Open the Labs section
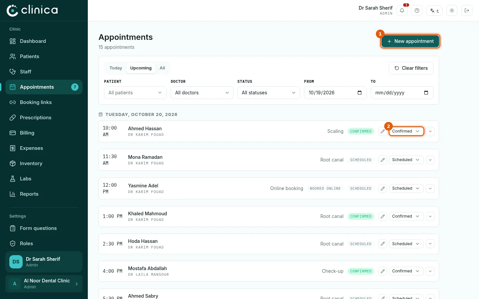 tap(44, 179)
